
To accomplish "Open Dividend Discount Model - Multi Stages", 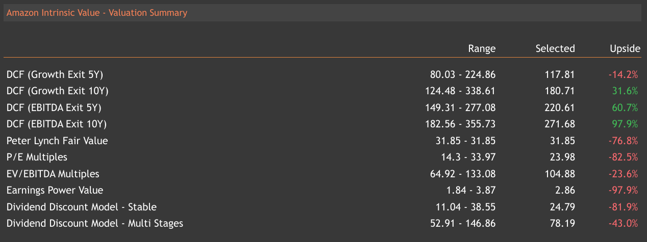I will coord(95,223).
